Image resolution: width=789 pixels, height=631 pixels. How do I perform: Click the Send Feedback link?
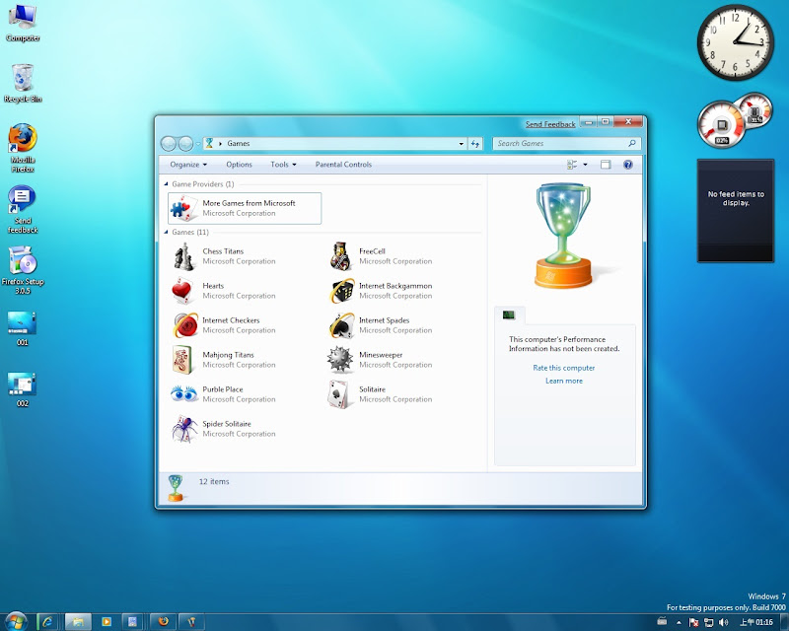click(550, 124)
